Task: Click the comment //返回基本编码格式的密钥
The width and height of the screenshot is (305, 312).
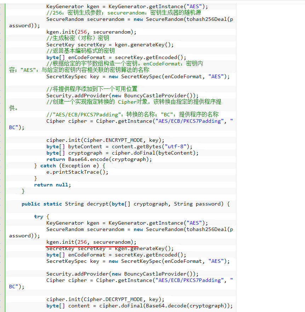Action: coord(80,51)
